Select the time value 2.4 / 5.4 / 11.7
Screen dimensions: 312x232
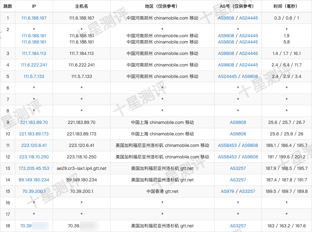pyautogui.click(x=286, y=65)
